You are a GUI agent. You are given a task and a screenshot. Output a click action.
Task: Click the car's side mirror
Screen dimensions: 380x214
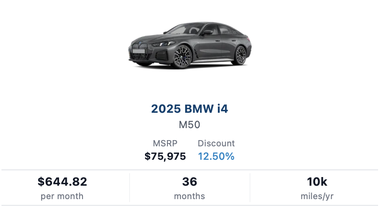(x=207, y=33)
